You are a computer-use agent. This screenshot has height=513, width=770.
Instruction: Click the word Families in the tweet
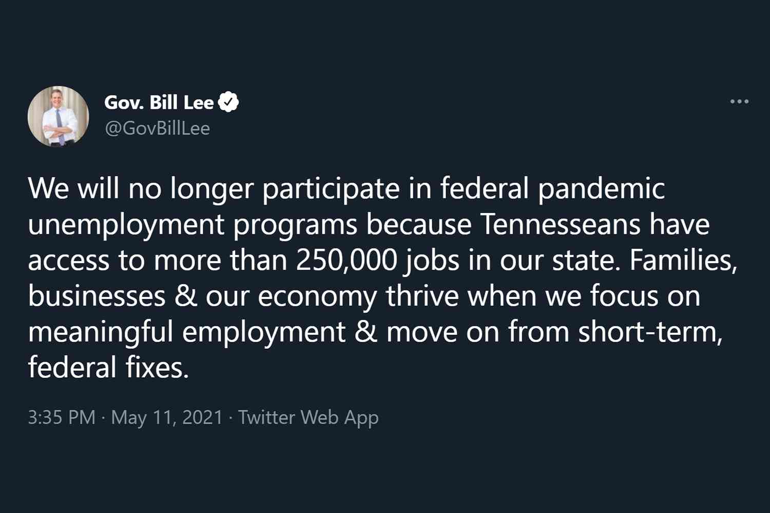[684, 261]
